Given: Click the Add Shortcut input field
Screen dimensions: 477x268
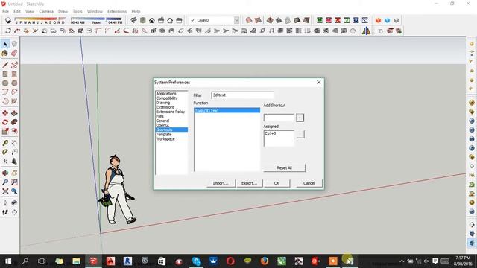Looking at the screenshot, I should pos(279,118).
